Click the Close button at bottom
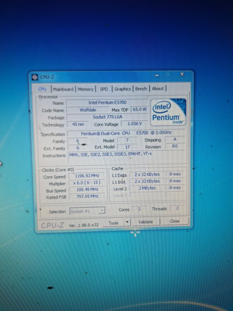 (174, 221)
